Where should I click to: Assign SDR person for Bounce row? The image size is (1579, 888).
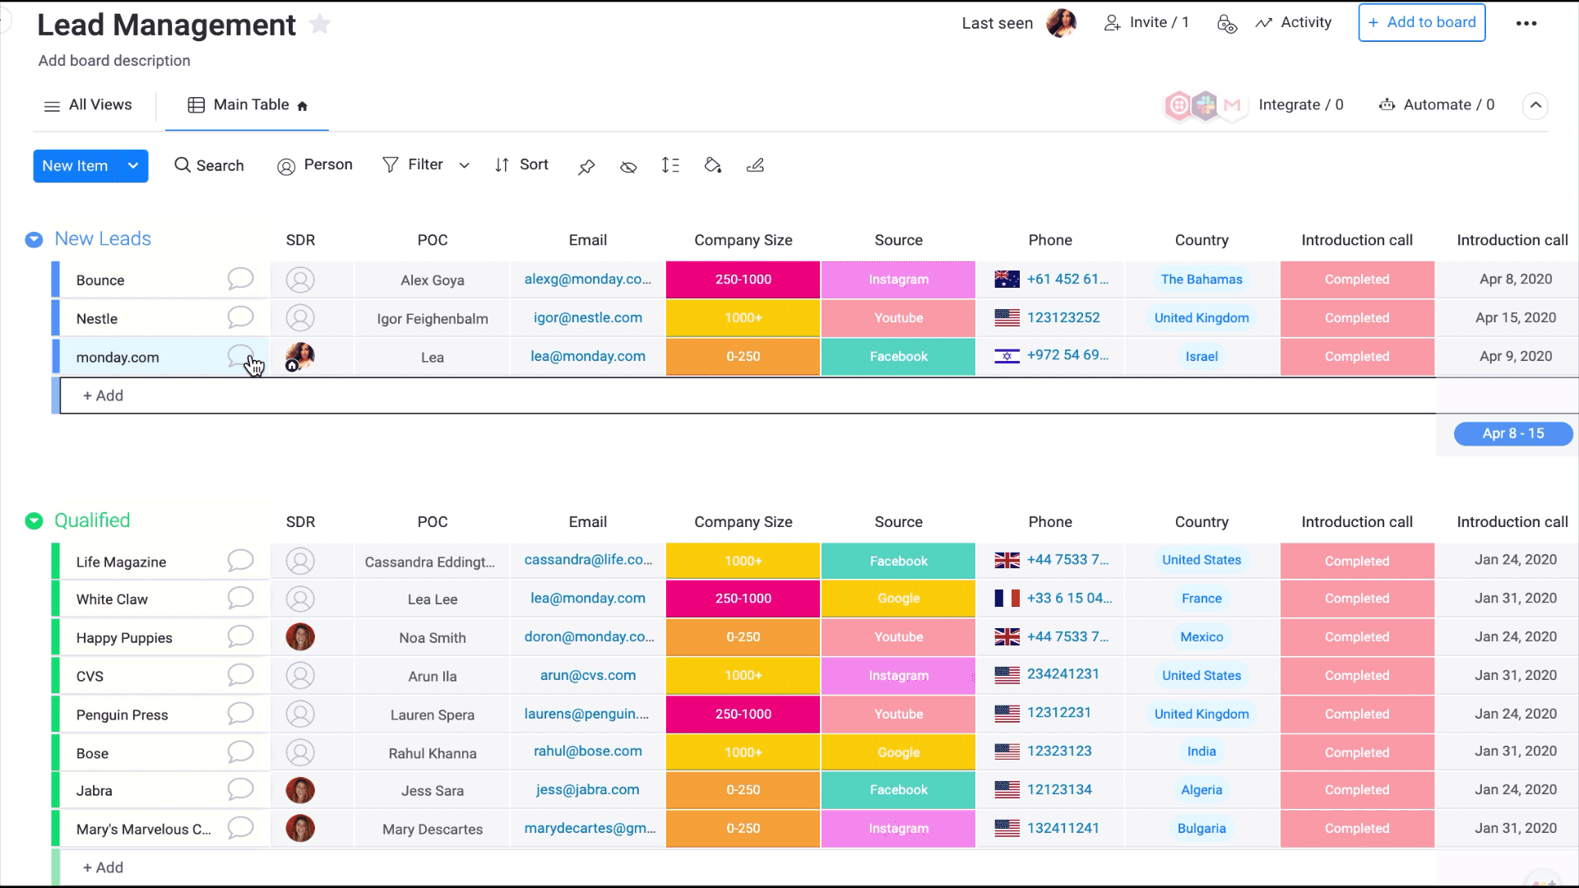[300, 280]
